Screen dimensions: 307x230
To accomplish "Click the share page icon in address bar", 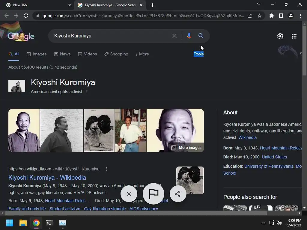I will point(250,16).
